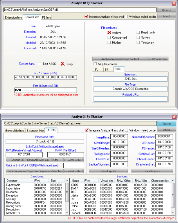178x223 pixels.
Task: Select the 6% match tab
Action: point(108,69)
